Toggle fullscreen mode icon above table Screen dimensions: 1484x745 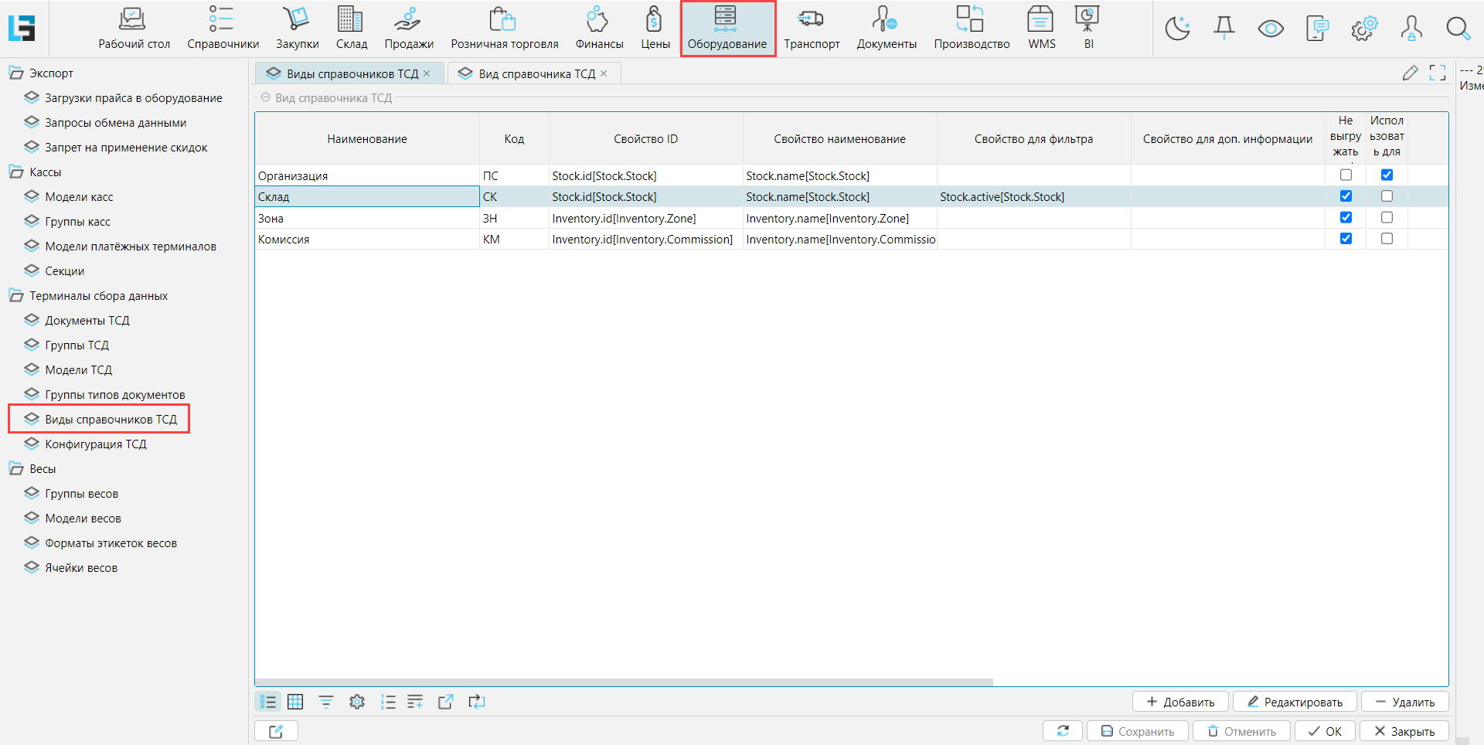(1438, 73)
